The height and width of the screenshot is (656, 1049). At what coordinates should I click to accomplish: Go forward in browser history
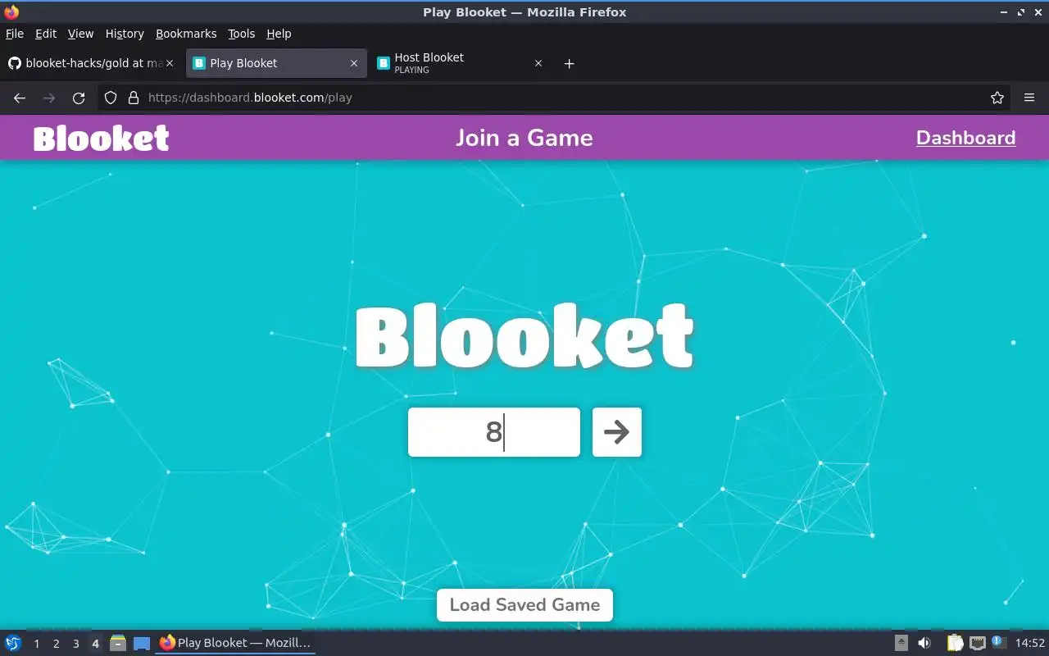(49, 98)
